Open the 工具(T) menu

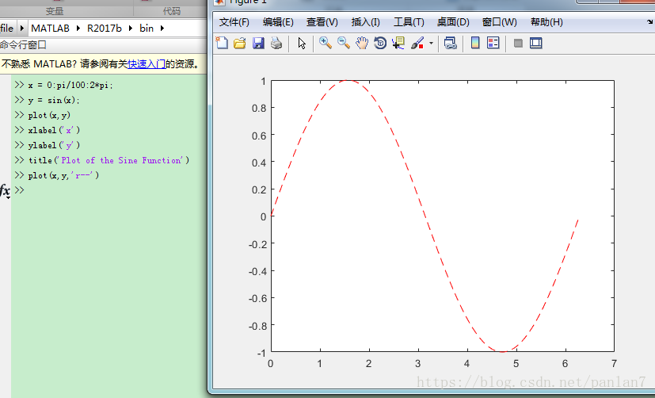click(409, 22)
